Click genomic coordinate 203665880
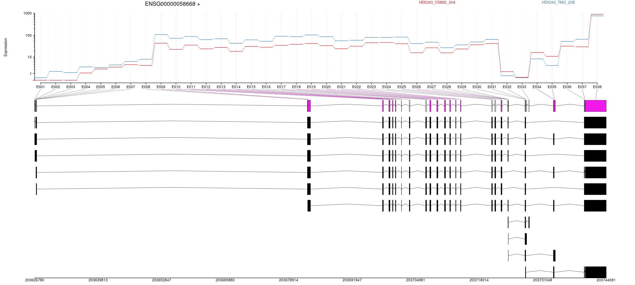 [225, 280]
